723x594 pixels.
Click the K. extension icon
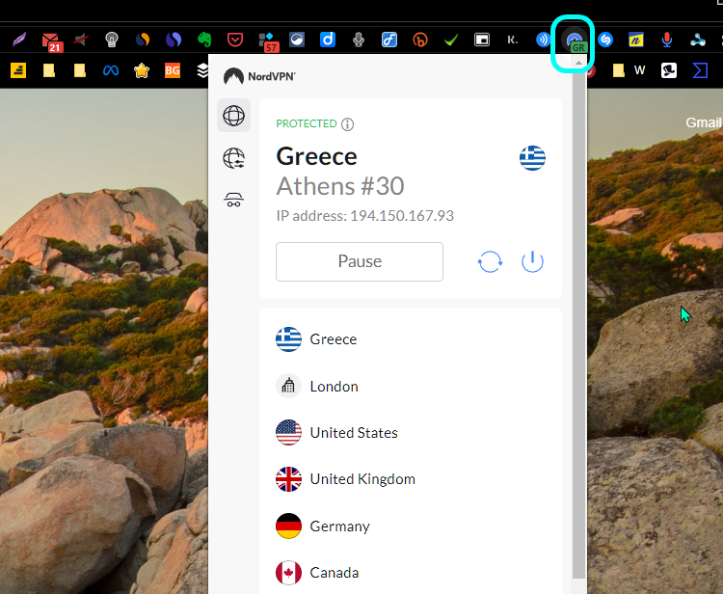click(513, 40)
